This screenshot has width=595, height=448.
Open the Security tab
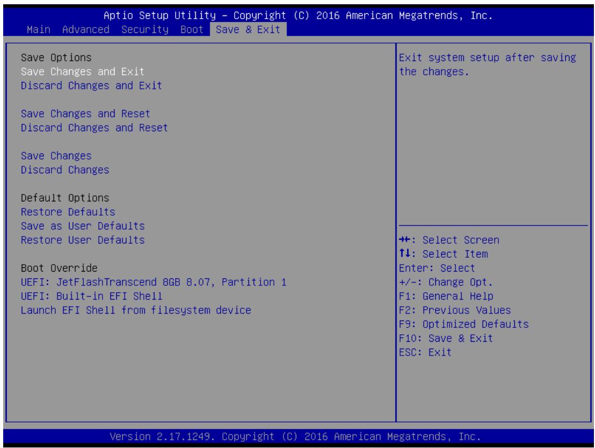point(144,30)
